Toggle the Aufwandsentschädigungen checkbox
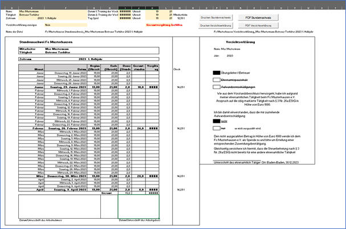The height and width of the screenshot is (229, 346). click(x=217, y=87)
